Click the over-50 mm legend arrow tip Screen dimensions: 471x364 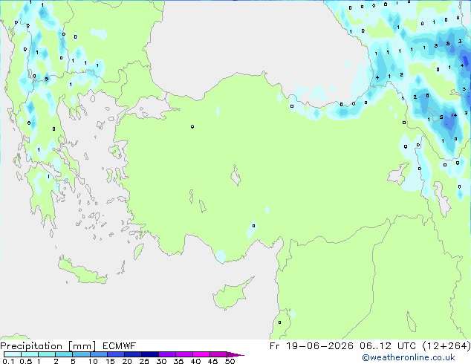click(x=235, y=354)
